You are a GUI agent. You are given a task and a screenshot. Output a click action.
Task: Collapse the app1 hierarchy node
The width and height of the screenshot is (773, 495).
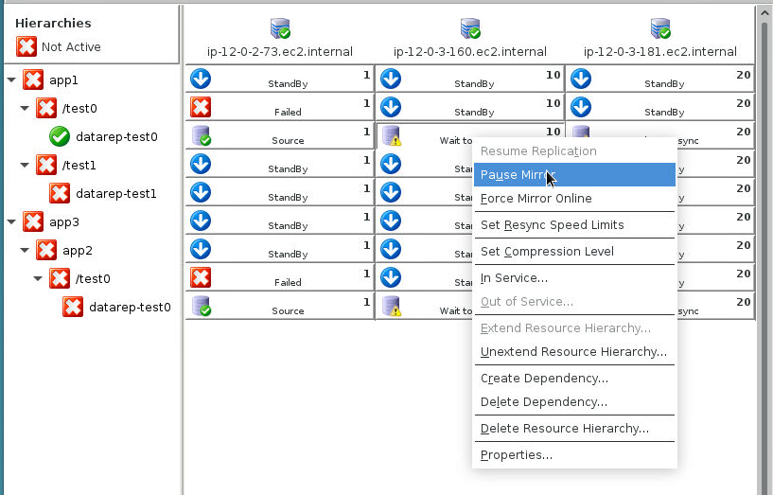pyautogui.click(x=10, y=80)
